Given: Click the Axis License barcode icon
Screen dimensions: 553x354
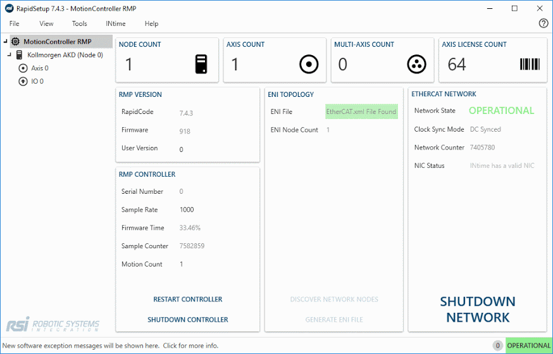Looking at the screenshot, I should point(530,64).
